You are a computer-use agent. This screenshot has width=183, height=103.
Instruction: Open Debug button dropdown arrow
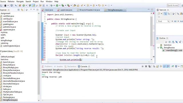tap(54, 5)
